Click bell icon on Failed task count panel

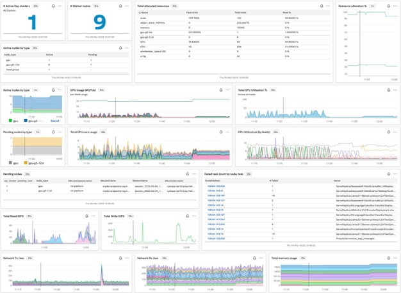(389, 174)
